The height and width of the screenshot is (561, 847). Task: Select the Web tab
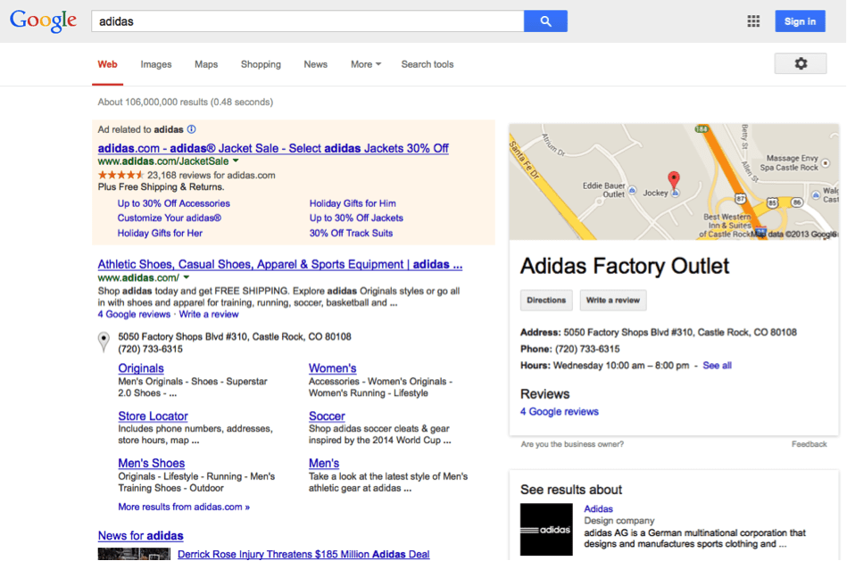pyautogui.click(x=107, y=64)
